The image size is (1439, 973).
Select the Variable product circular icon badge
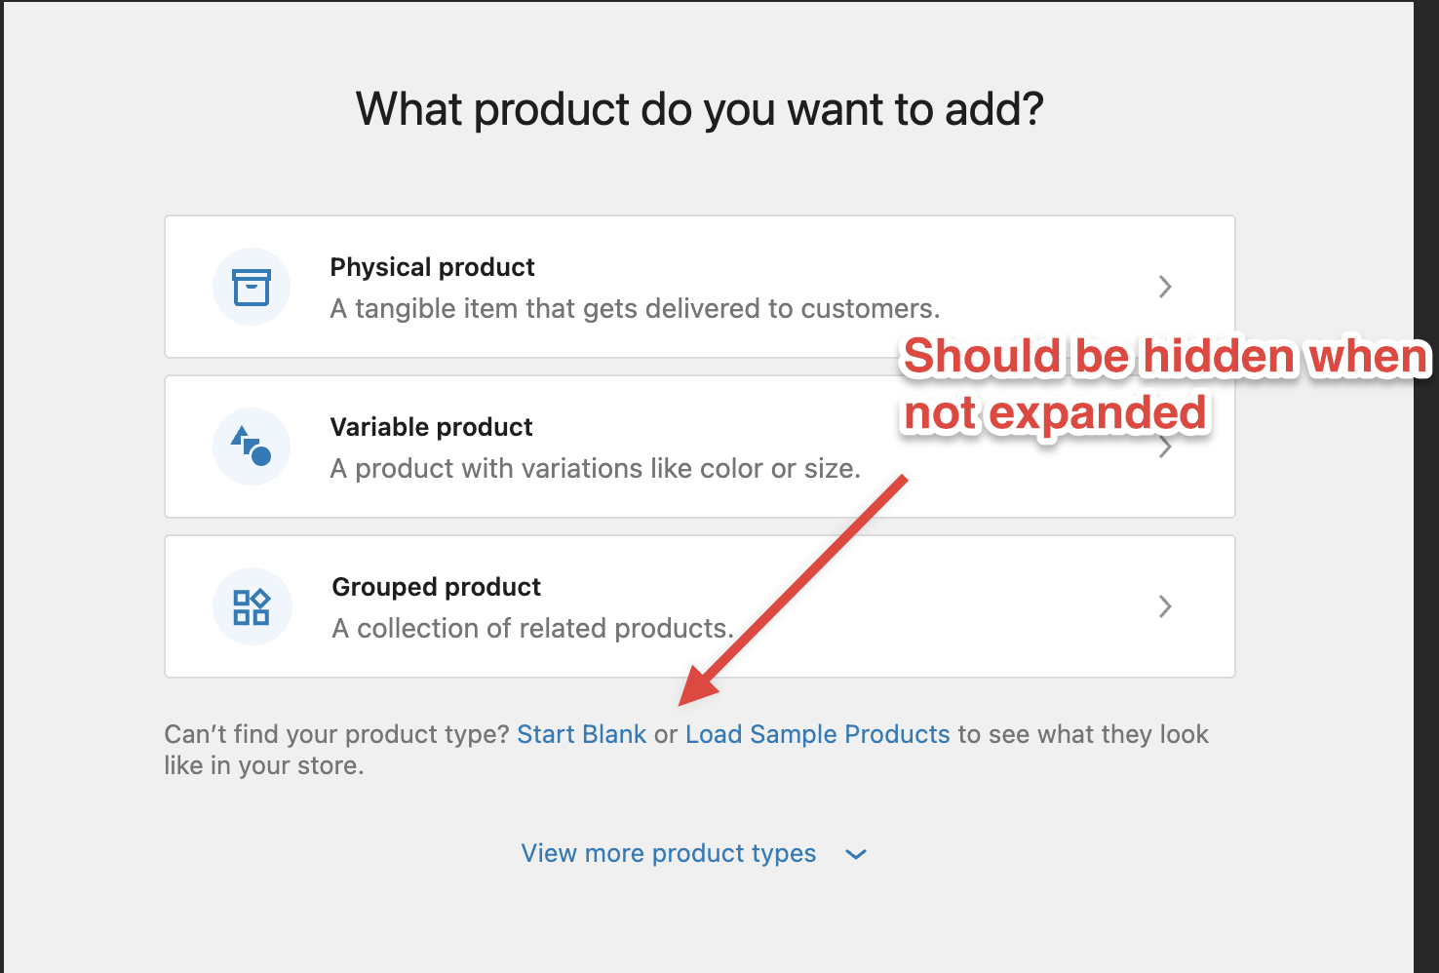252,447
